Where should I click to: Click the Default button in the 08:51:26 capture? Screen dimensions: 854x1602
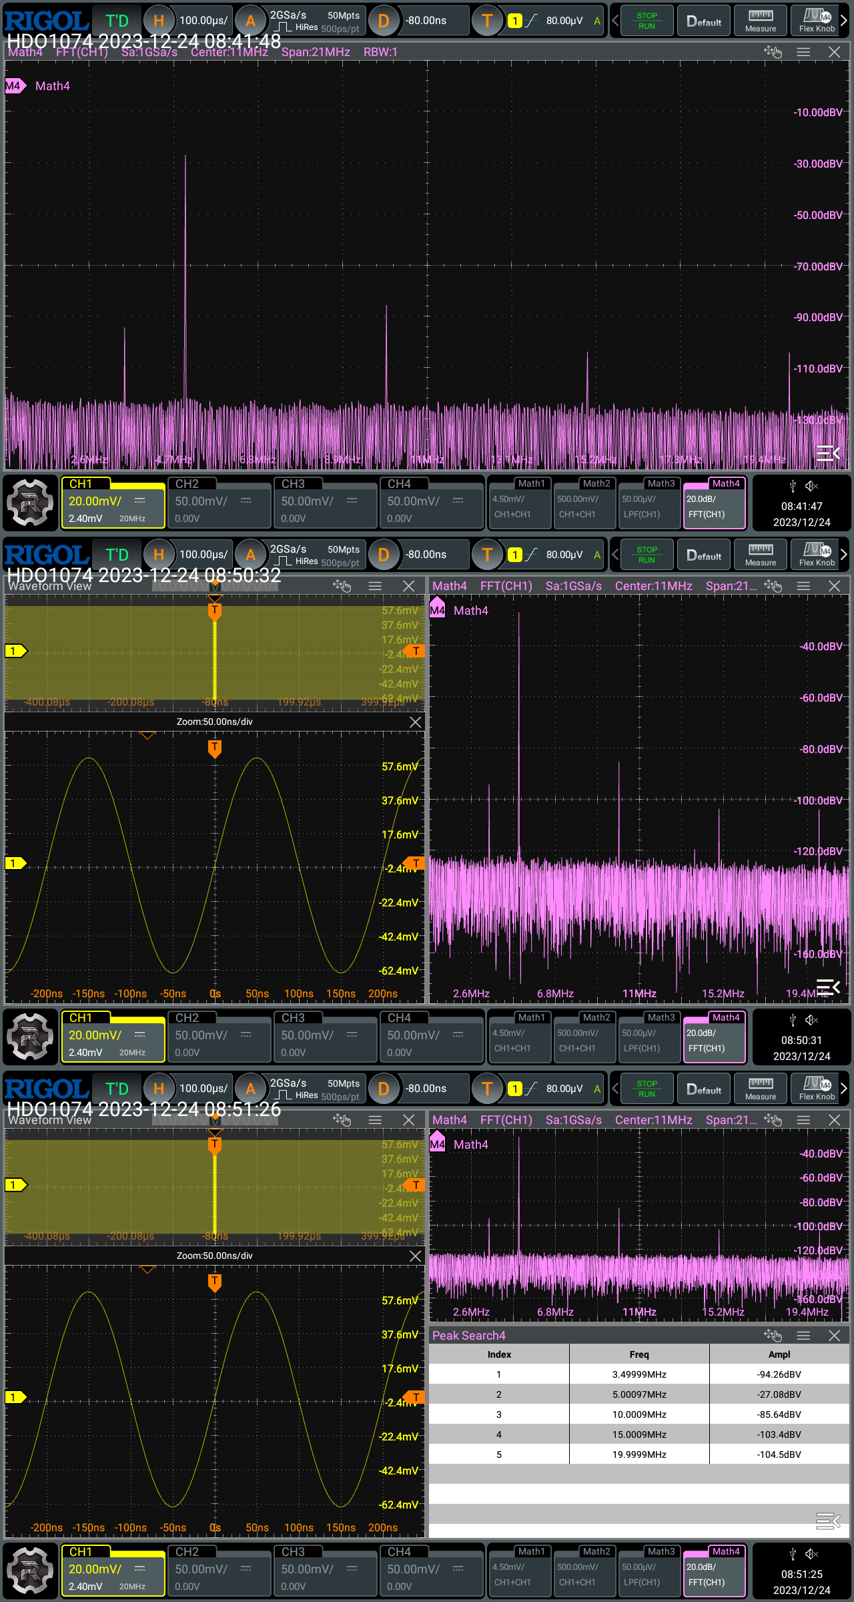[x=704, y=1089]
